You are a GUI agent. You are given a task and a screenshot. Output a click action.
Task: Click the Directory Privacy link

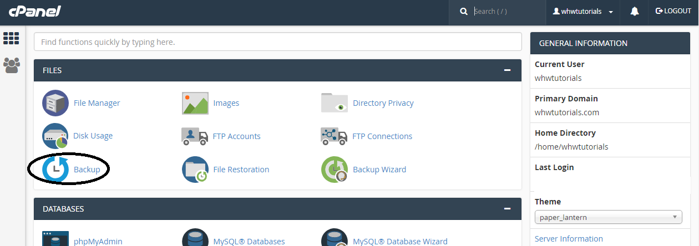coord(383,103)
